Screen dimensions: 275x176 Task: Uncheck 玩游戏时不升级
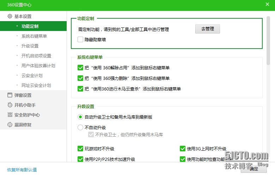point(80,149)
